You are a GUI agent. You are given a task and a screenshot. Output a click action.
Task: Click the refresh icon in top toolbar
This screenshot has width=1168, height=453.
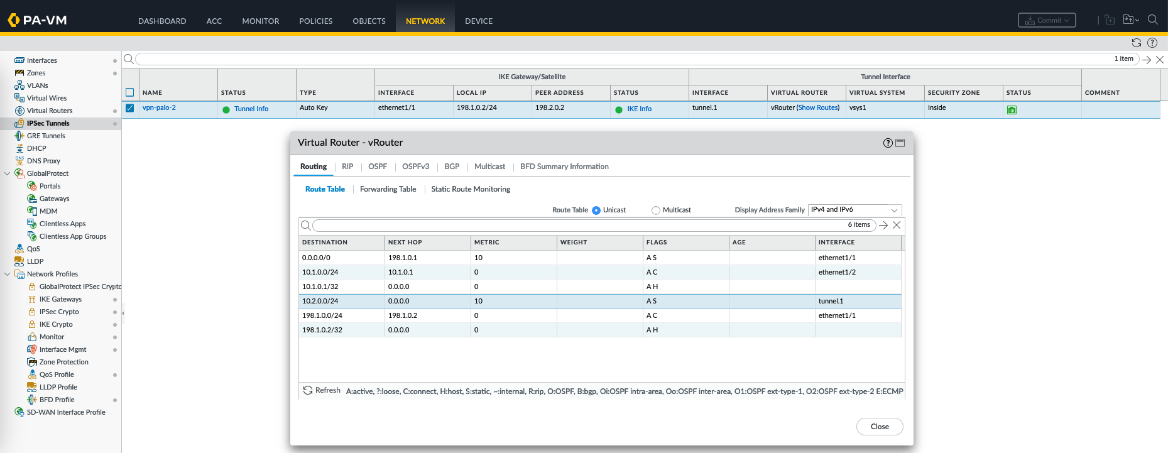point(1136,43)
